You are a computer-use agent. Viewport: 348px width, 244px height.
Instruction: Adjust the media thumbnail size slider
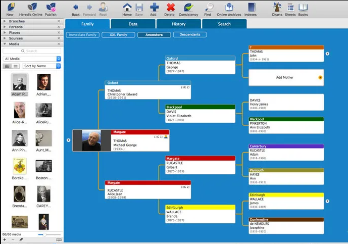tap(44, 234)
